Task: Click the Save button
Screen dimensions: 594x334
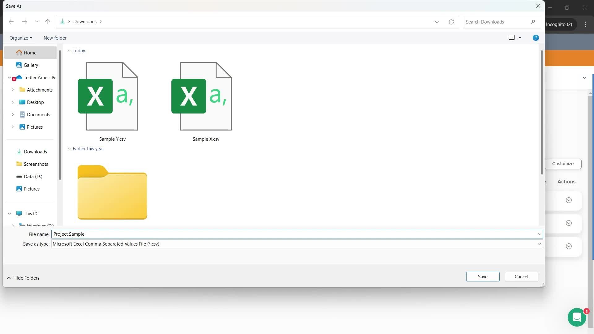Action: pyautogui.click(x=483, y=277)
